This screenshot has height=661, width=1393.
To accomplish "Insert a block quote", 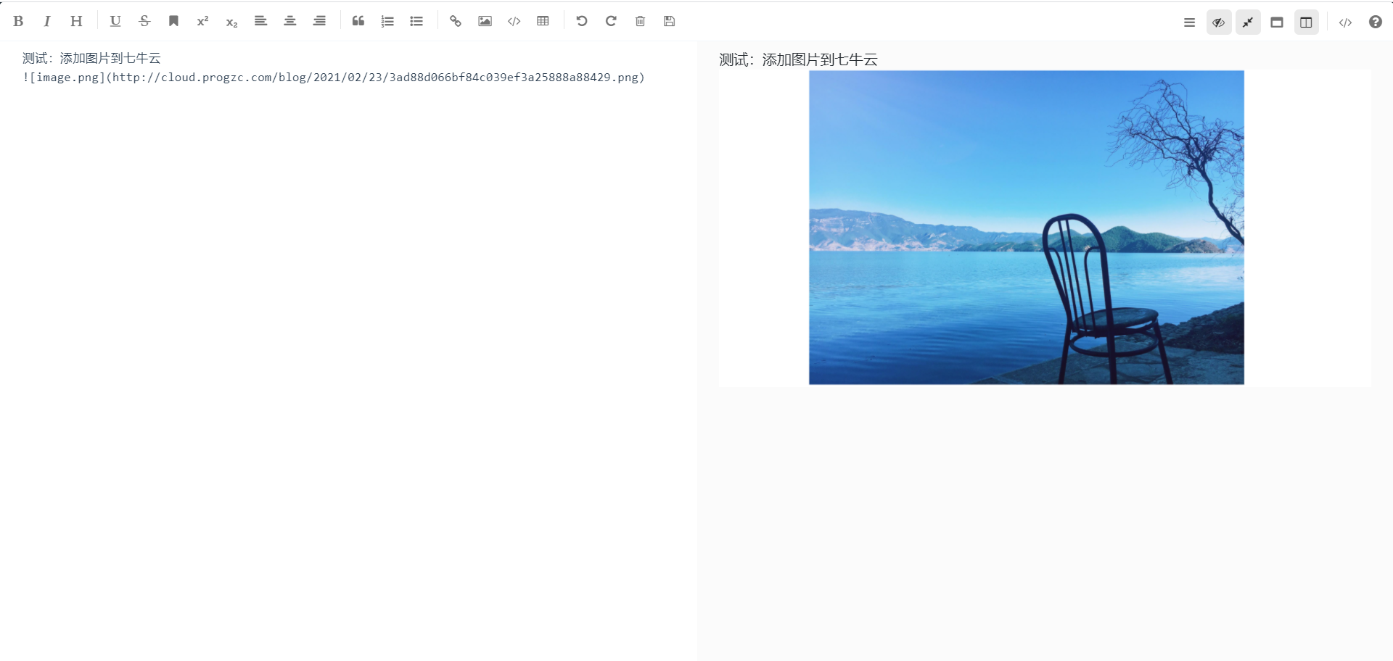I will [358, 21].
